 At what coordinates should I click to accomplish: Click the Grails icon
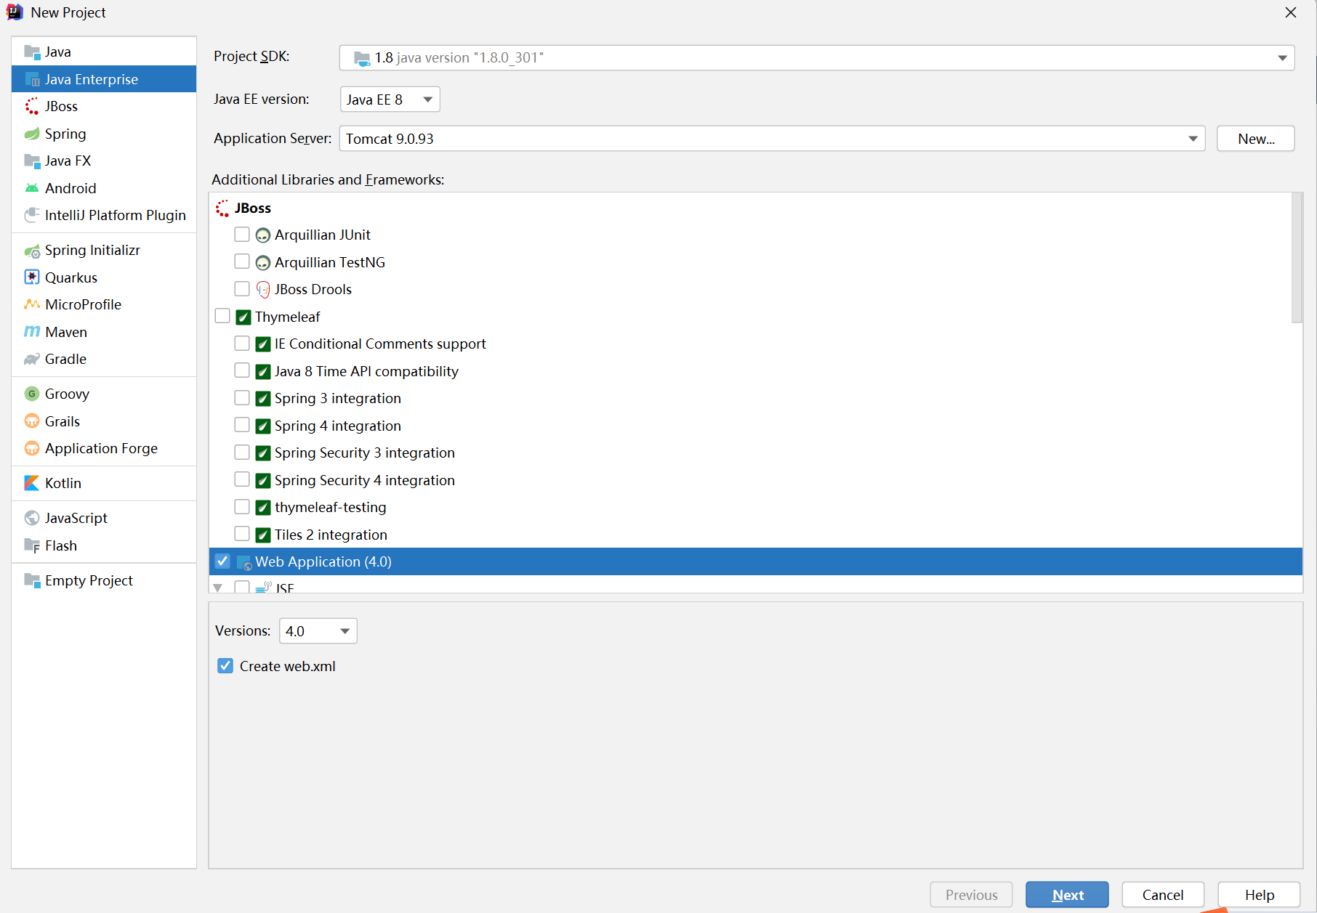[32, 421]
